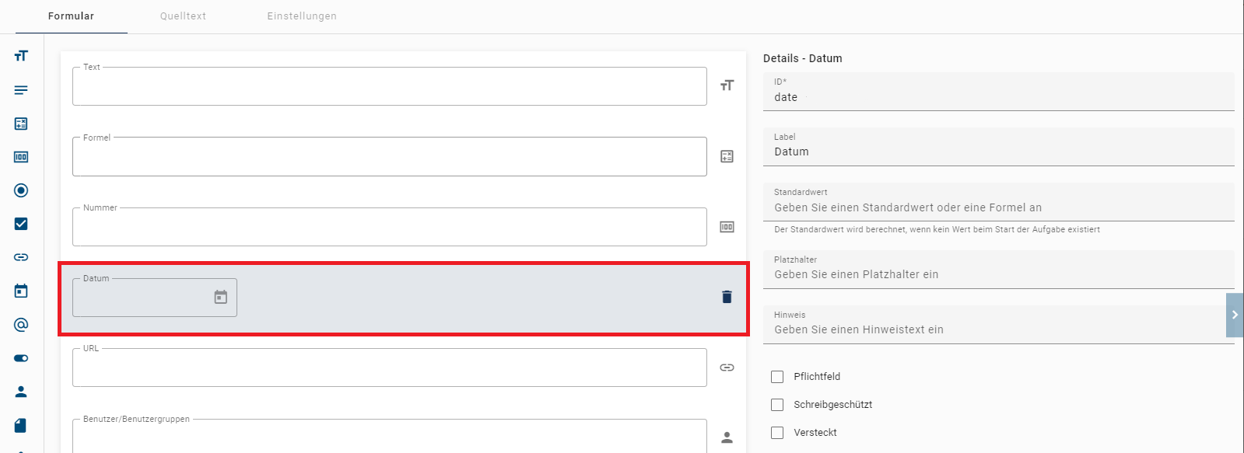The width and height of the screenshot is (1244, 453).
Task: Click the number field icon in sidebar
Action: [21, 157]
